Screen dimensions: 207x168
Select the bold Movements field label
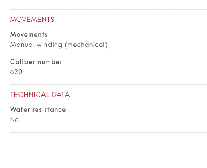(x=29, y=35)
